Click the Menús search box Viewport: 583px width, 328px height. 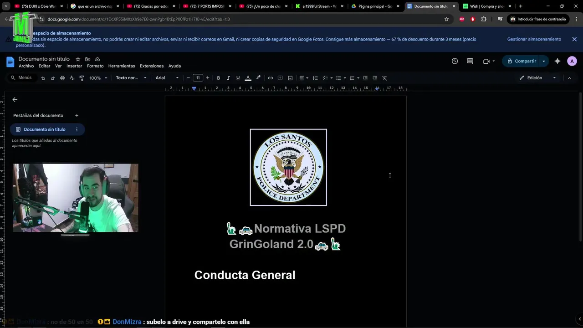click(21, 78)
